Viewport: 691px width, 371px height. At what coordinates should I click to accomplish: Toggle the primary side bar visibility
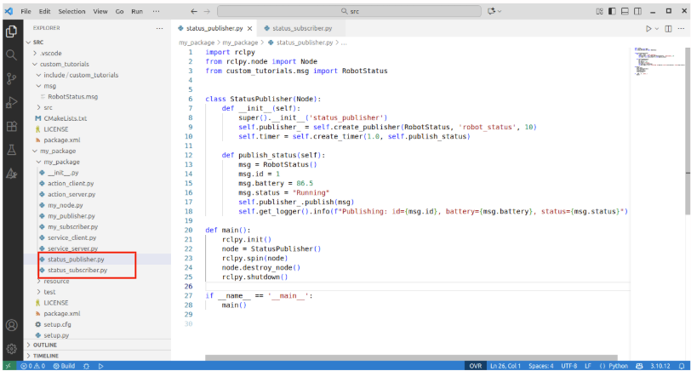click(x=613, y=11)
